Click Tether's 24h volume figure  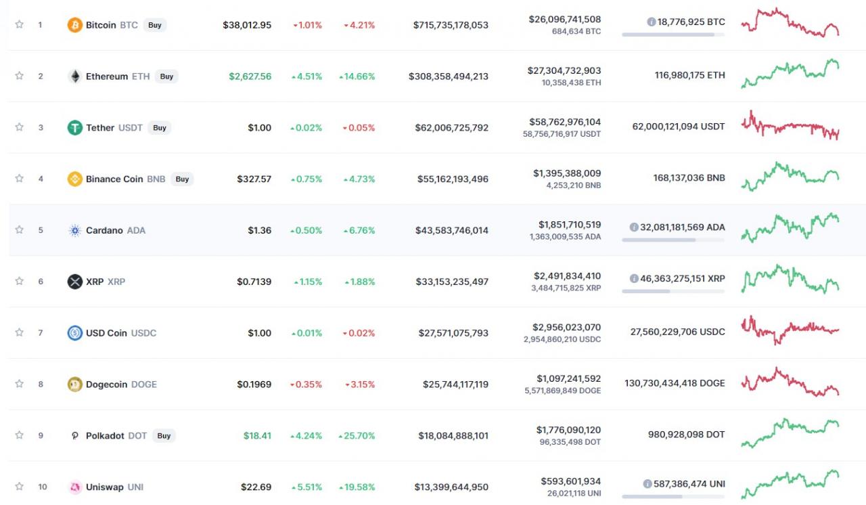pyautogui.click(x=565, y=122)
